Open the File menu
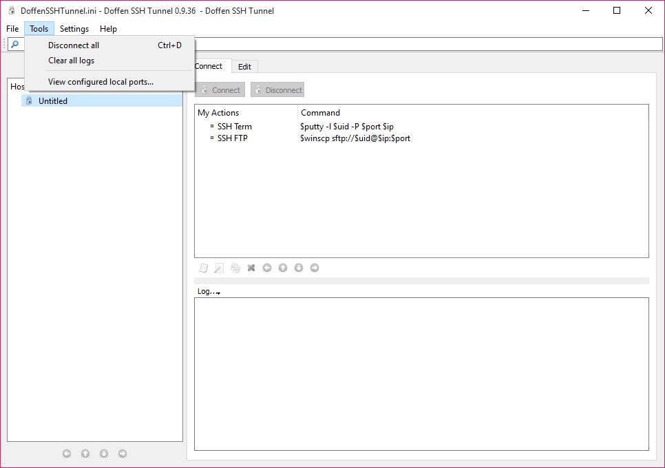Viewport: 665px width, 468px height. pyautogui.click(x=12, y=29)
